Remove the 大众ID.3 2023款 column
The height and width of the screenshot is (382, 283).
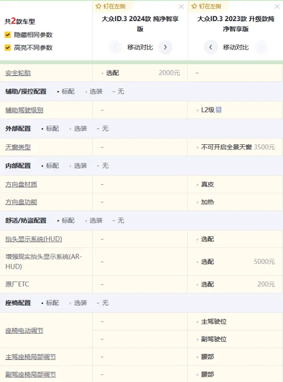pyautogui.click(x=277, y=7)
